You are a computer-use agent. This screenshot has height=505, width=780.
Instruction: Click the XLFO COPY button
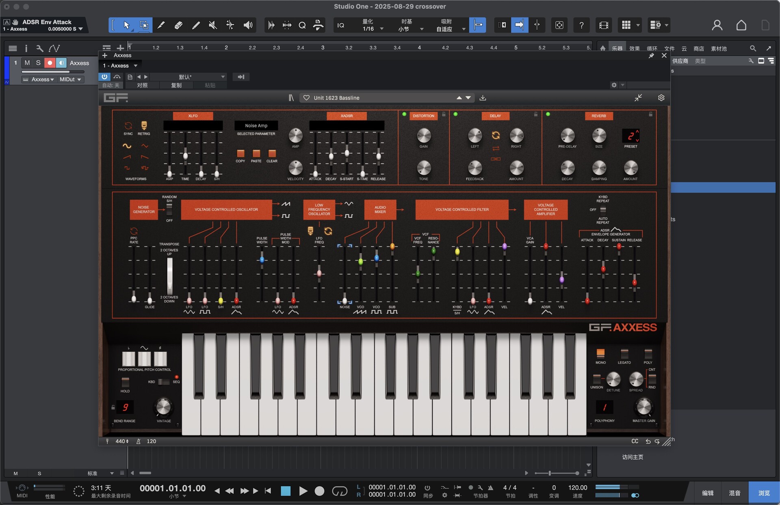[240, 153]
